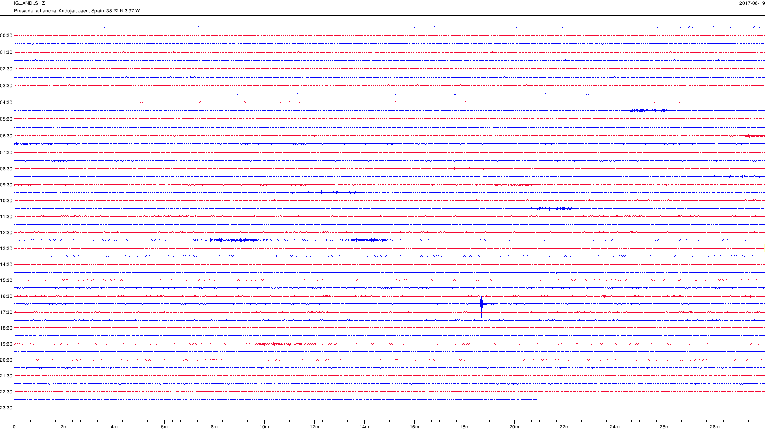Screen dimensions: 765x430
Task: Click the 02:30 time label
Action: tap(6, 69)
